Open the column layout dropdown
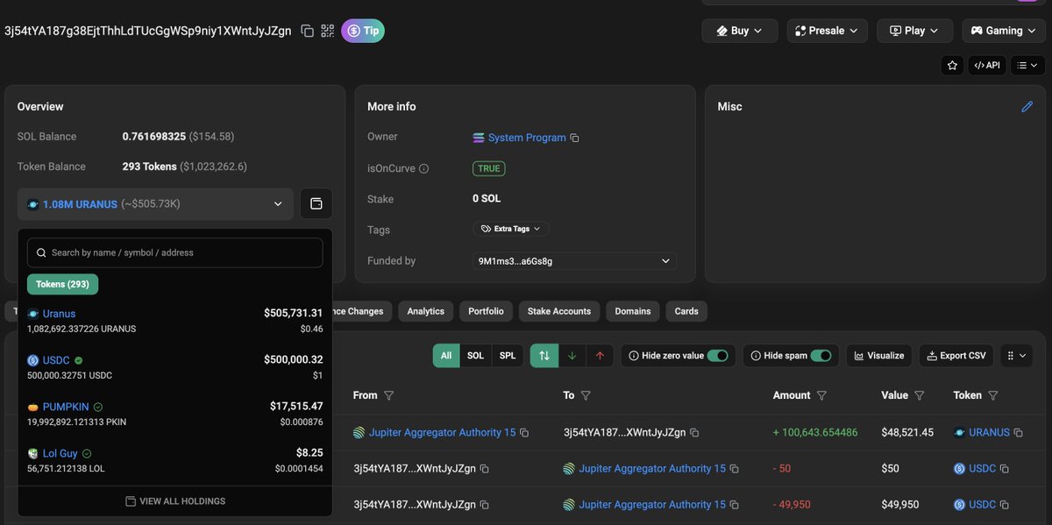Viewport: 1052px width, 525px height. click(x=1016, y=356)
